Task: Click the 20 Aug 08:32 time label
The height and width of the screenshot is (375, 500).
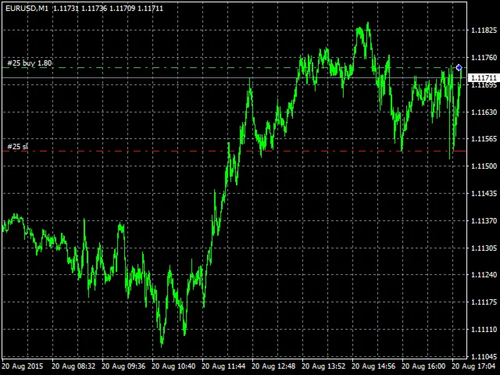Action: pos(73,366)
